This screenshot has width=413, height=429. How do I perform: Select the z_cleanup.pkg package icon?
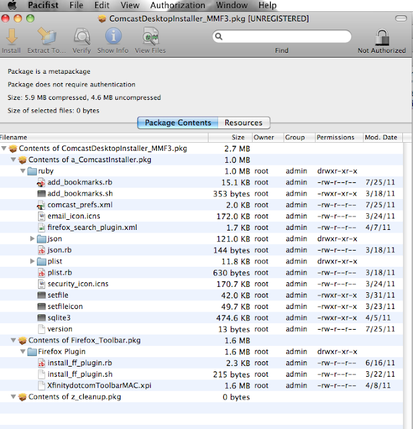pos(22,397)
